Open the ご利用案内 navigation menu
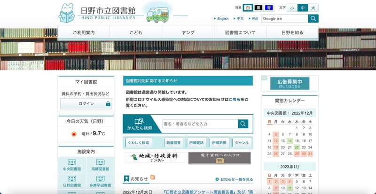Viewport: 376px width, 194px height. [84, 33]
